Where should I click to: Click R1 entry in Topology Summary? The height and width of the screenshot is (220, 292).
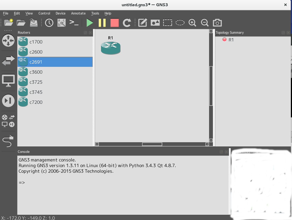231,40
